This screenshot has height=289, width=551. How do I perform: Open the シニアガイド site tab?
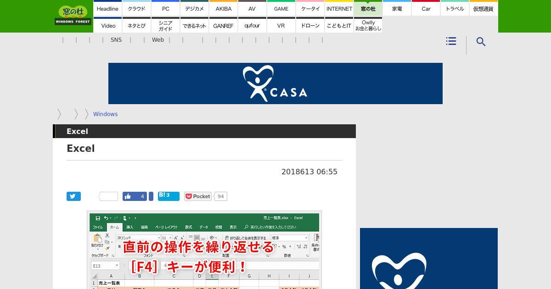pyautogui.click(x=166, y=26)
